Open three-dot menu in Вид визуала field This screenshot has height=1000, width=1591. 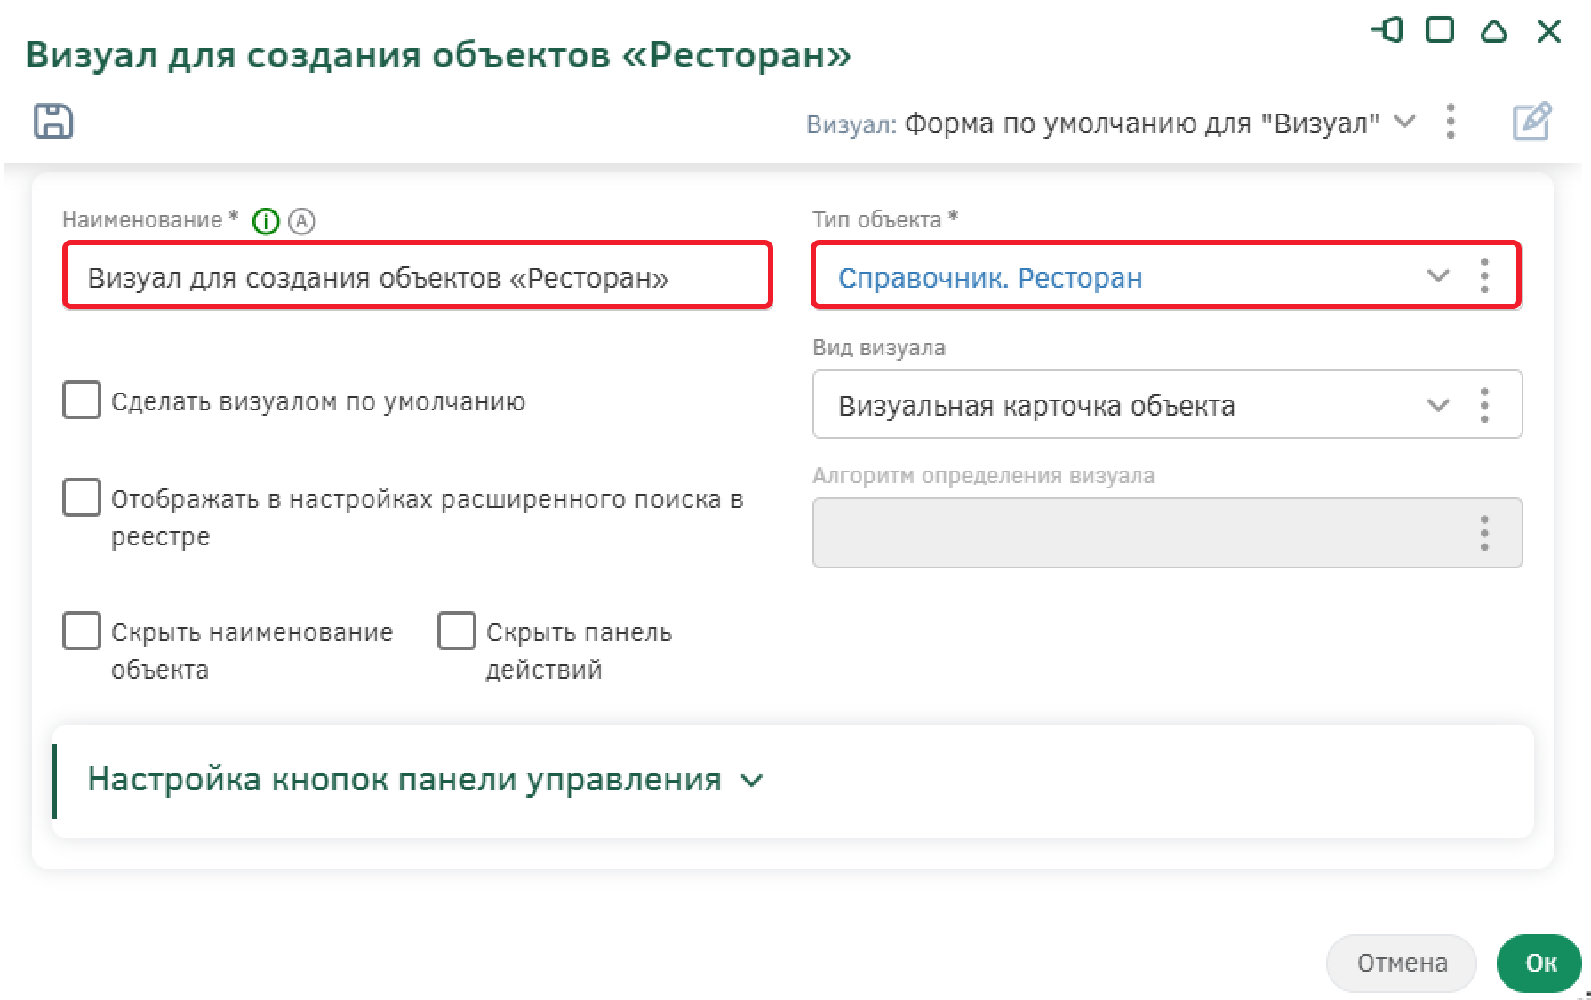point(1484,405)
